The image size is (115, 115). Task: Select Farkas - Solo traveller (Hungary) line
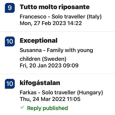click(61, 93)
